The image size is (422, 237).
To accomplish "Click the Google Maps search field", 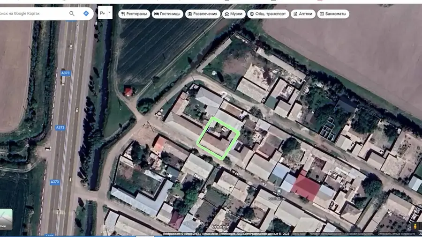I will coord(32,14).
